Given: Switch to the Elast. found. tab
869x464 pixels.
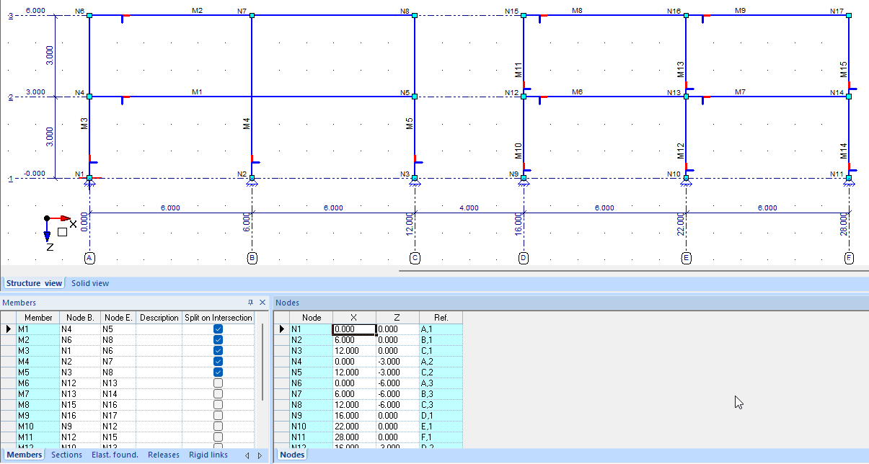Looking at the screenshot, I should point(115,455).
